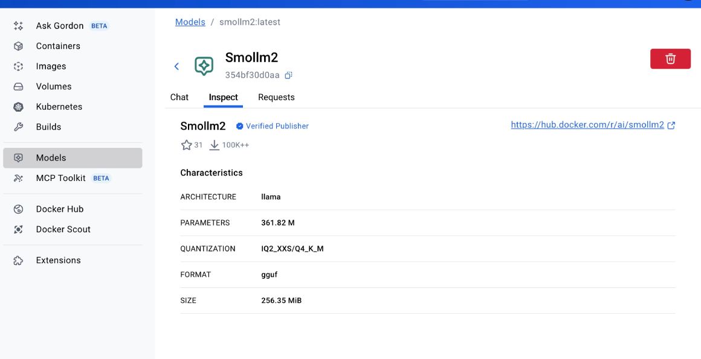This screenshot has height=359, width=701.
Task: Open the Containers section
Action: 58,45
